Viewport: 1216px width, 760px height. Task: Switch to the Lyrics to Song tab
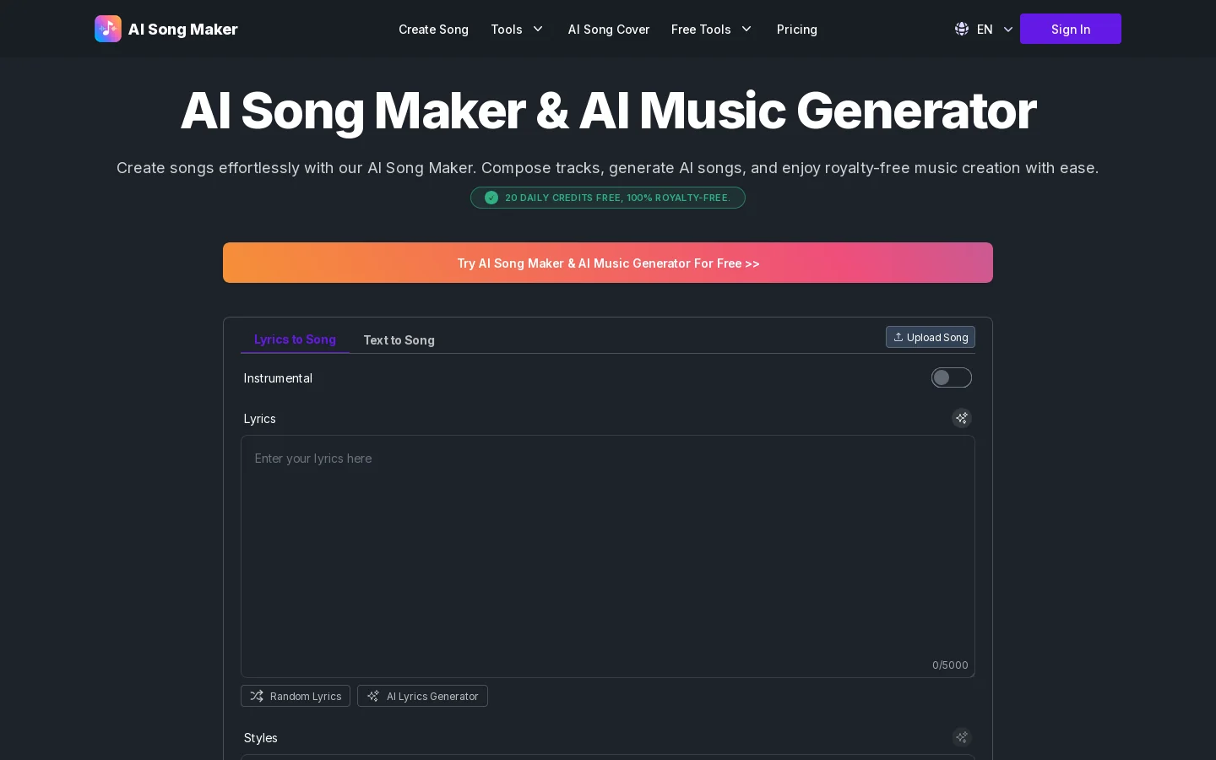tap(295, 339)
